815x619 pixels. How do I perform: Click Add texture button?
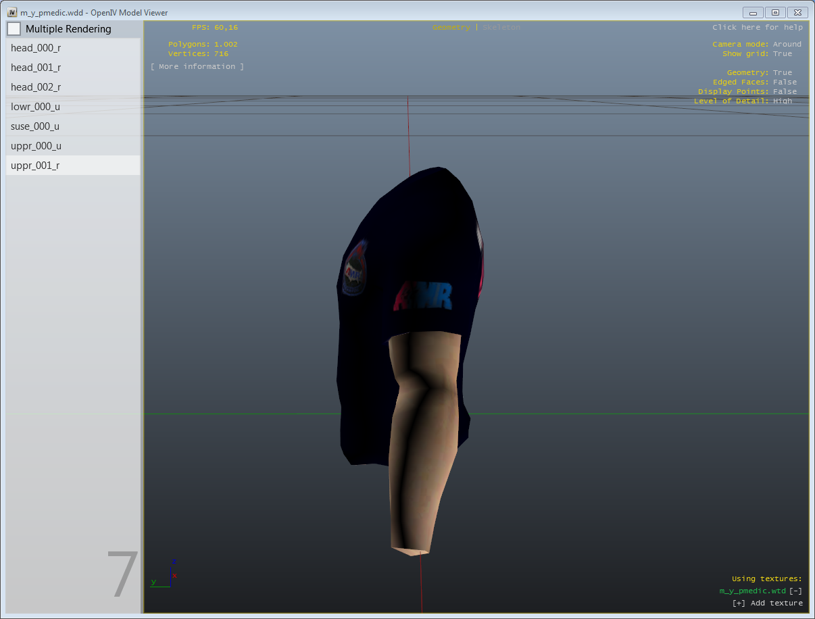767,603
